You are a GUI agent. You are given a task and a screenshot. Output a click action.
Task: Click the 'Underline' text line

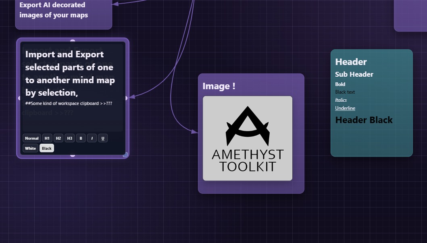[345, 108]
